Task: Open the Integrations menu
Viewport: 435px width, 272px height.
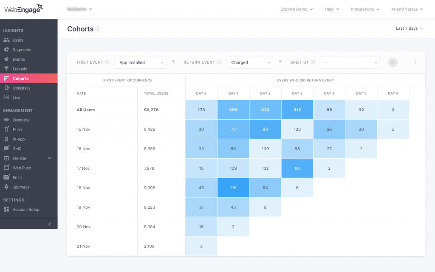Action: 364,9
